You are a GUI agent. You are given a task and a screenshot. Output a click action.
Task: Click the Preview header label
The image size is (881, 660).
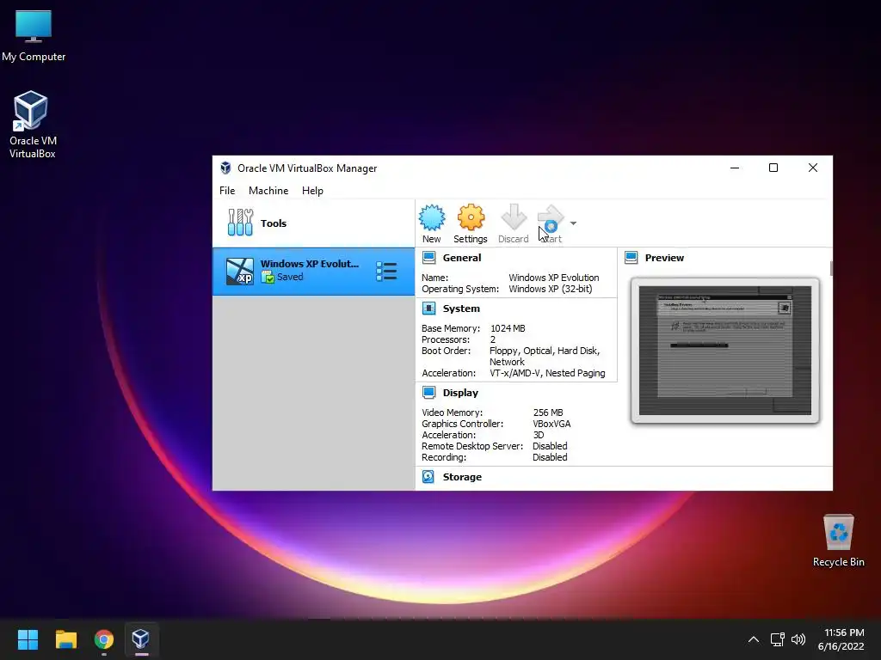(664, 258)
